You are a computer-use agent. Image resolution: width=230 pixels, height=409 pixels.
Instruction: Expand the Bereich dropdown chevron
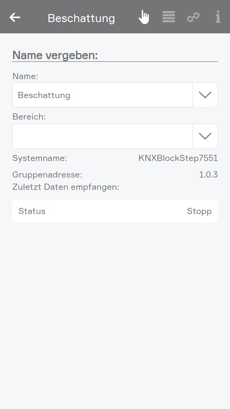click(x=205, y=136)
